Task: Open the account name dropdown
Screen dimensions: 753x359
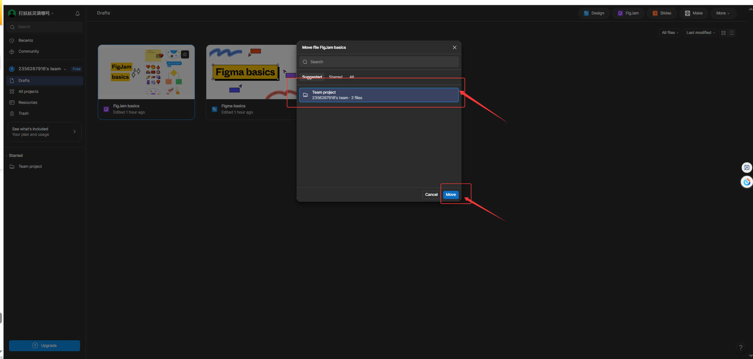Action: (36, 13)
